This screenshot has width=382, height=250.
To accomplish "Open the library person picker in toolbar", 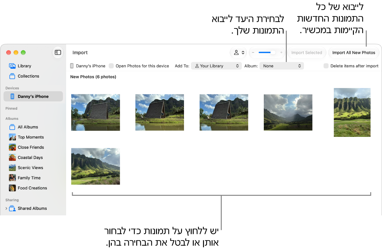I will 238,53.
